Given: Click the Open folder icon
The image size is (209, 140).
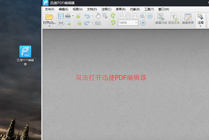Looking at the screenshot, I should coord(49,17).
